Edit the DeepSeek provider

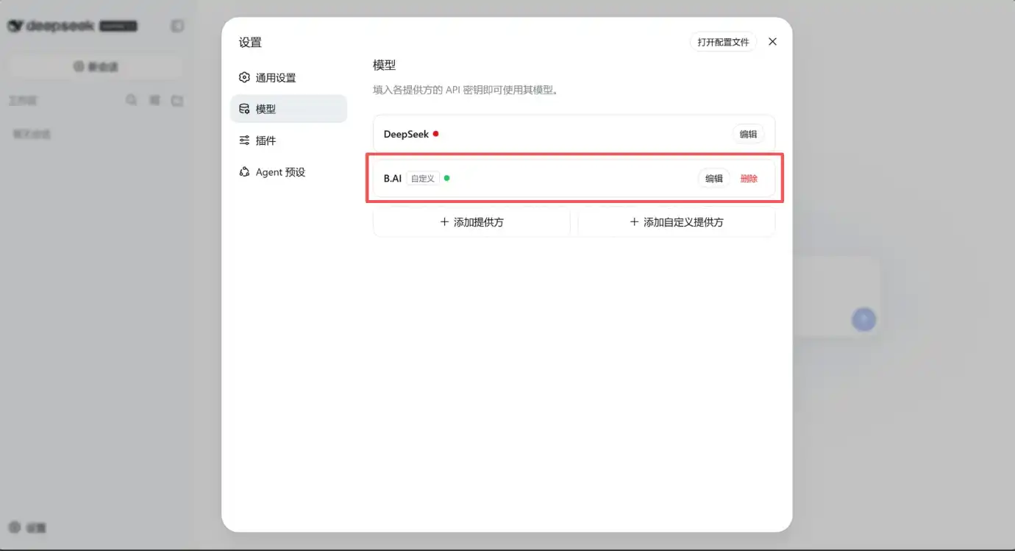pos(748,134)
